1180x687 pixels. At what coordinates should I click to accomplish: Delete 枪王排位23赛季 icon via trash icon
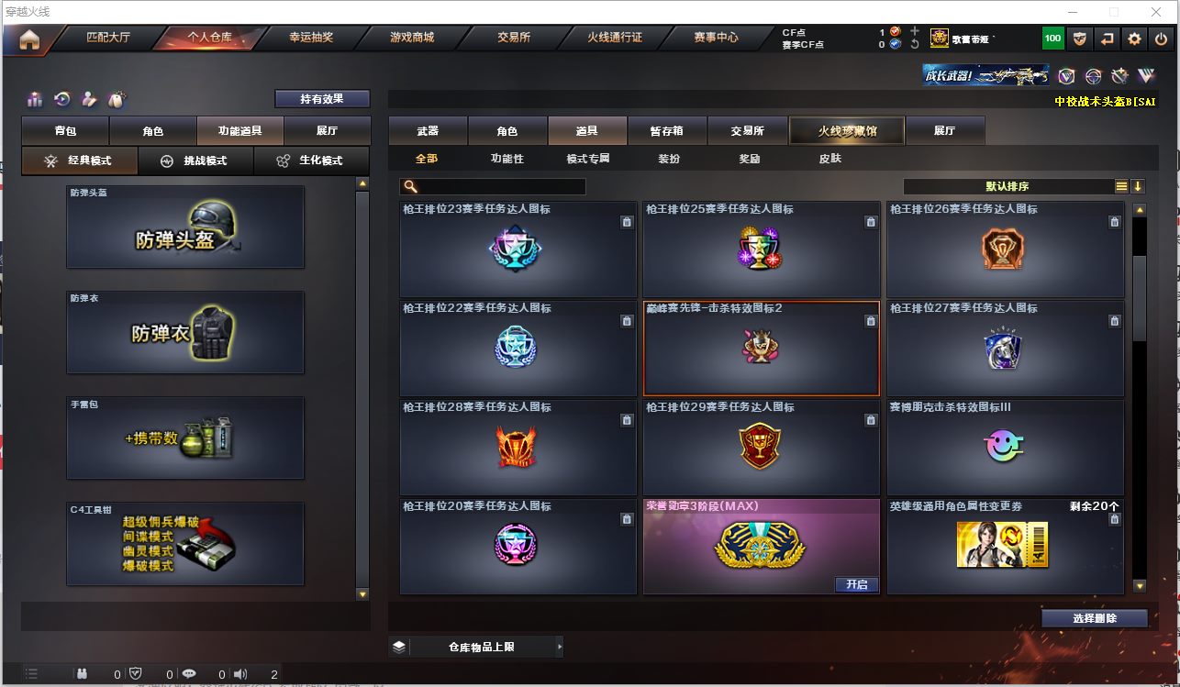[x=627, y=222]
